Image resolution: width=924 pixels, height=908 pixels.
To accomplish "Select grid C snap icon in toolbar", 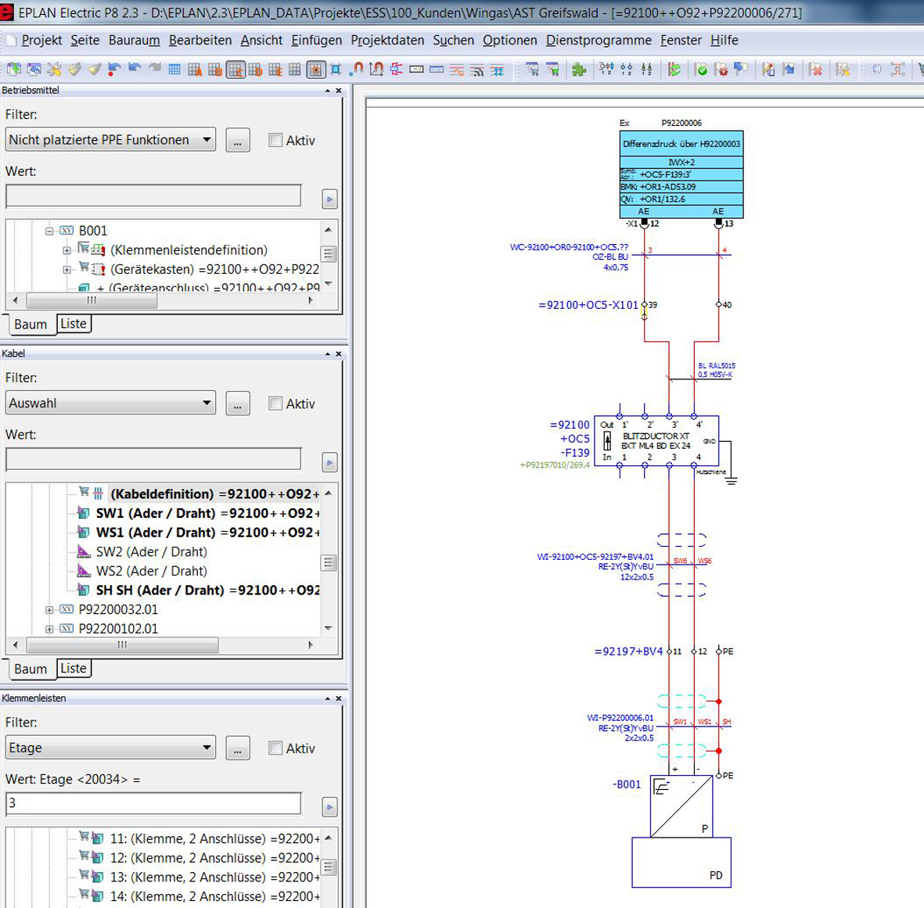I will pos(235,70).
